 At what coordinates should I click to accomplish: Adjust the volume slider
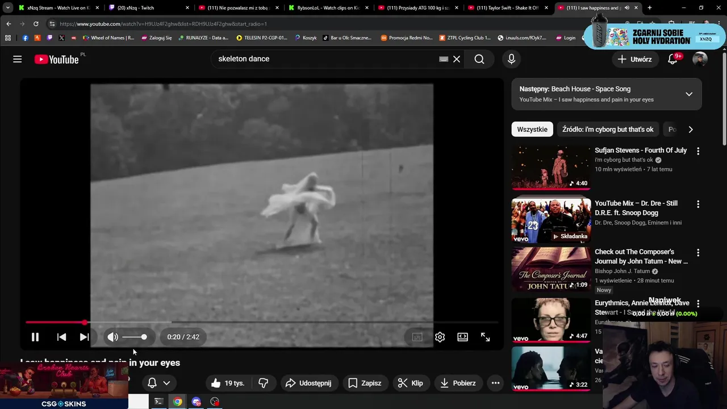pos(135,337)
